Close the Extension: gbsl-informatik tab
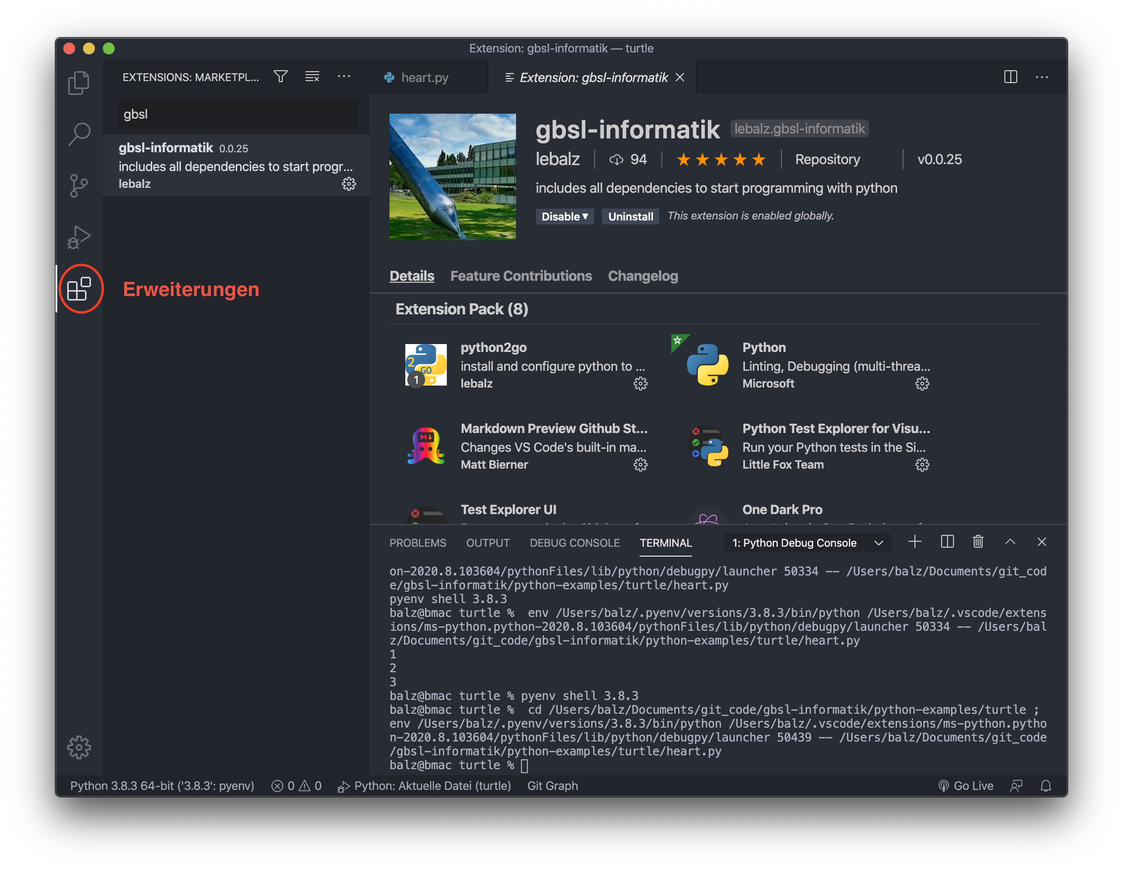This screenshot has width=1123, height=870. coord(680,77)
